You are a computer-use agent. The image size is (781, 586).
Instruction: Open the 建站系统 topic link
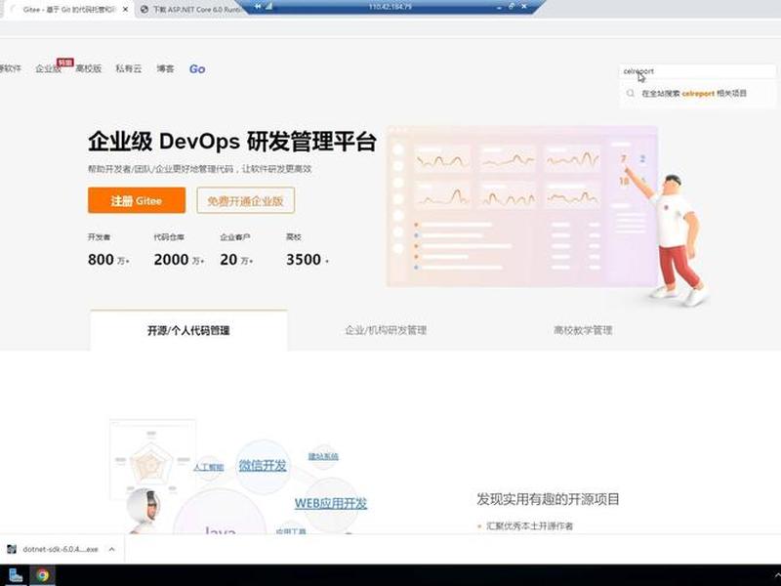[x=323, y=456]
